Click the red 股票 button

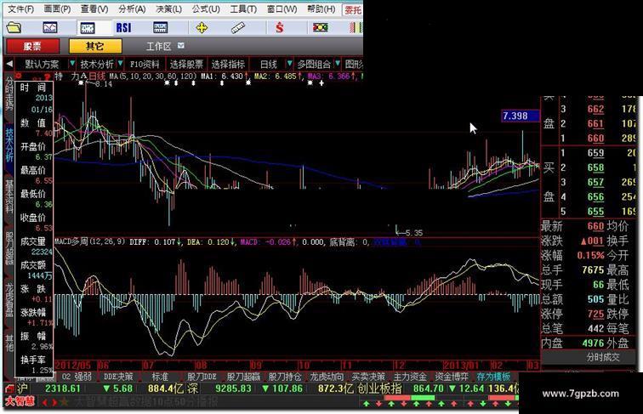click(33, 46)
